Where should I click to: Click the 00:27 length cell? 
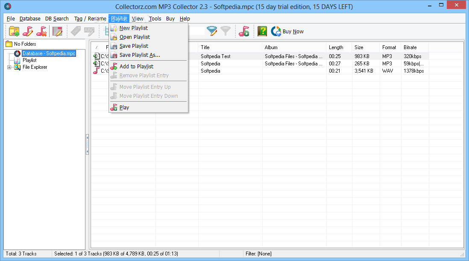pos(335,63)
